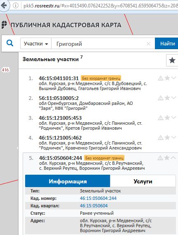
Task: Expand details for parcel 46:15:121005:462
Action: click(x=173, y=137)
